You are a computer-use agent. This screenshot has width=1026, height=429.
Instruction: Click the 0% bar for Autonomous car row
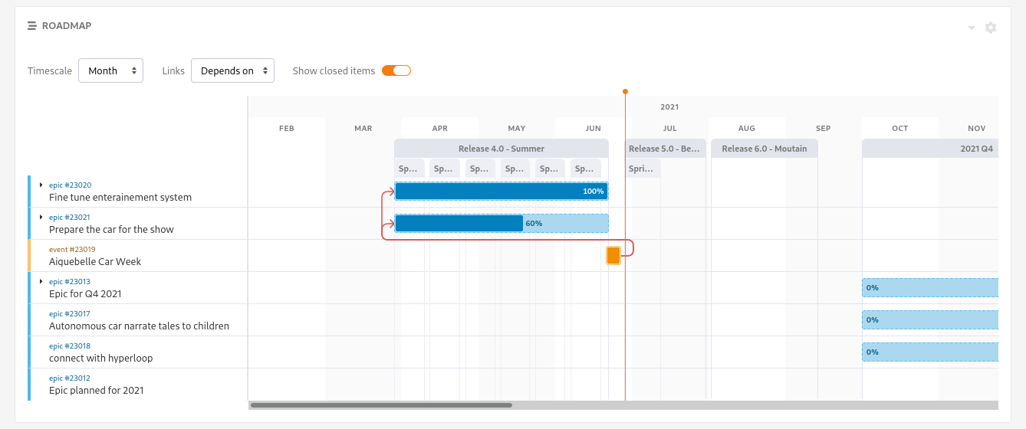930,319
